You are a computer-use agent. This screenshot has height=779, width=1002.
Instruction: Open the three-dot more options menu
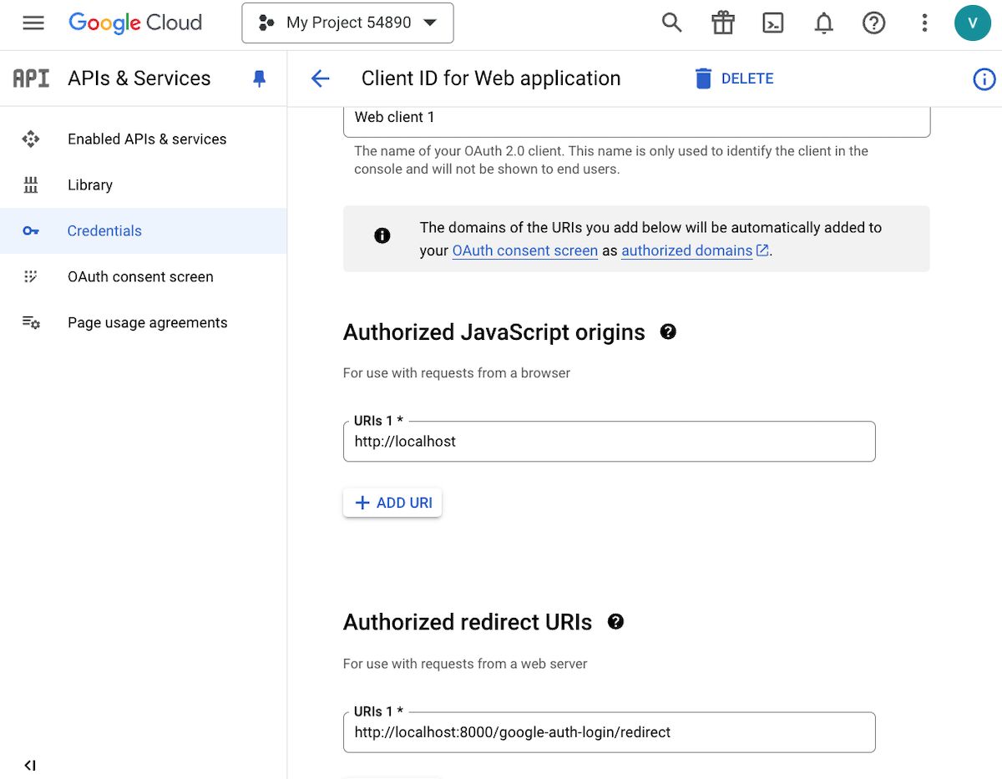click(x=924, y=23)
